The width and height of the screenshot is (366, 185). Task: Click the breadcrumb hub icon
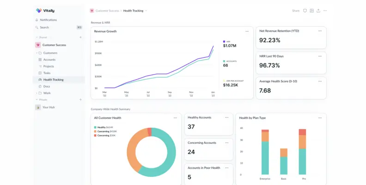[92, 11]
